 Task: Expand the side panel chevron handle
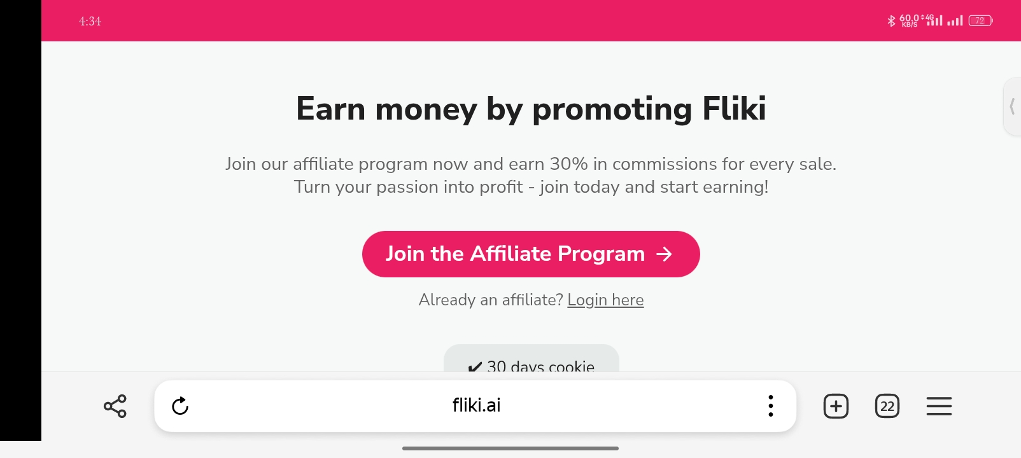[x=1012, y=106]
